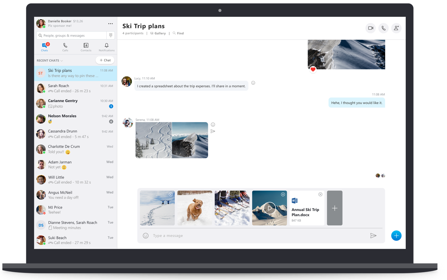
Task: Open the dialpad next to the search bar
Action: (111, 35)
